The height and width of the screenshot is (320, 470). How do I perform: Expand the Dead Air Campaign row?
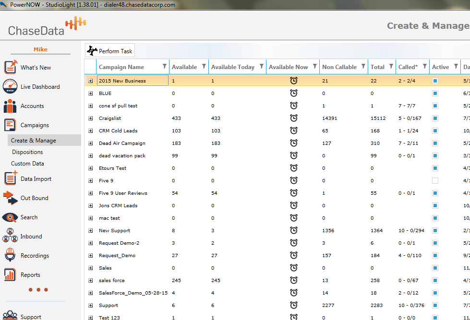[90, 143]
